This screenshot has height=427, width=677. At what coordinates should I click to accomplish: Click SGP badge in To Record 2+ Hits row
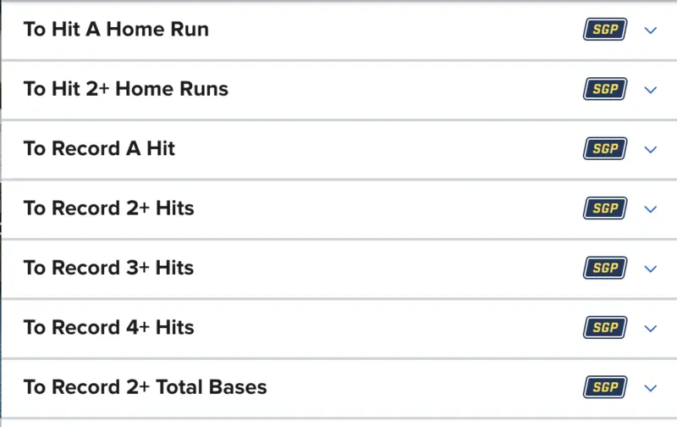coord(605,208)
